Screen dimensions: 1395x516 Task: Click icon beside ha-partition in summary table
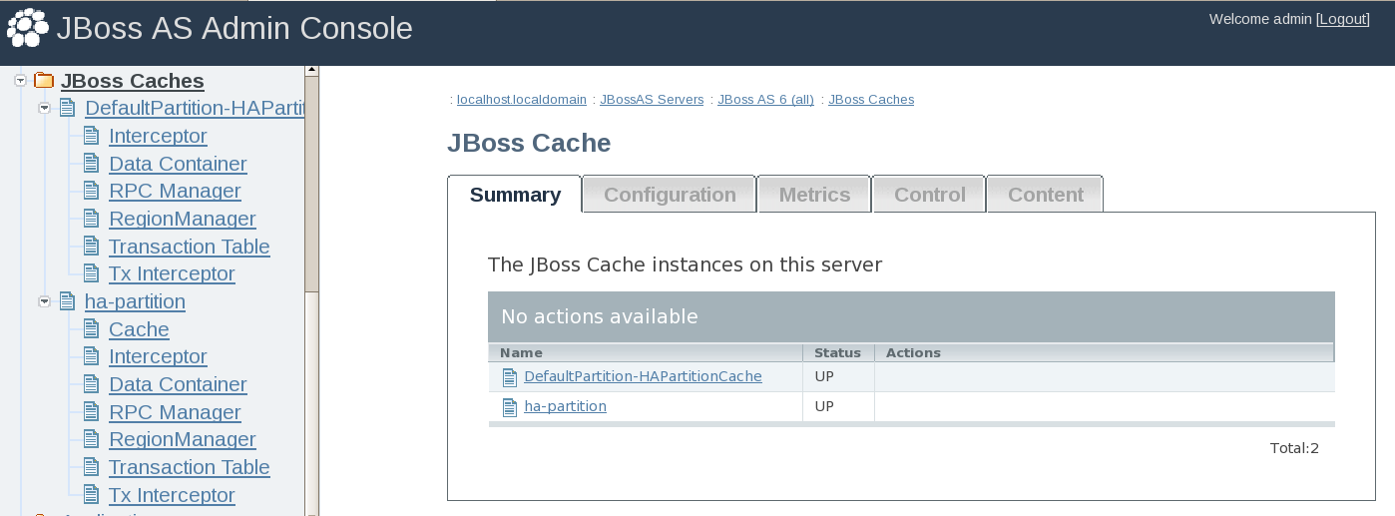pos(509,407)
